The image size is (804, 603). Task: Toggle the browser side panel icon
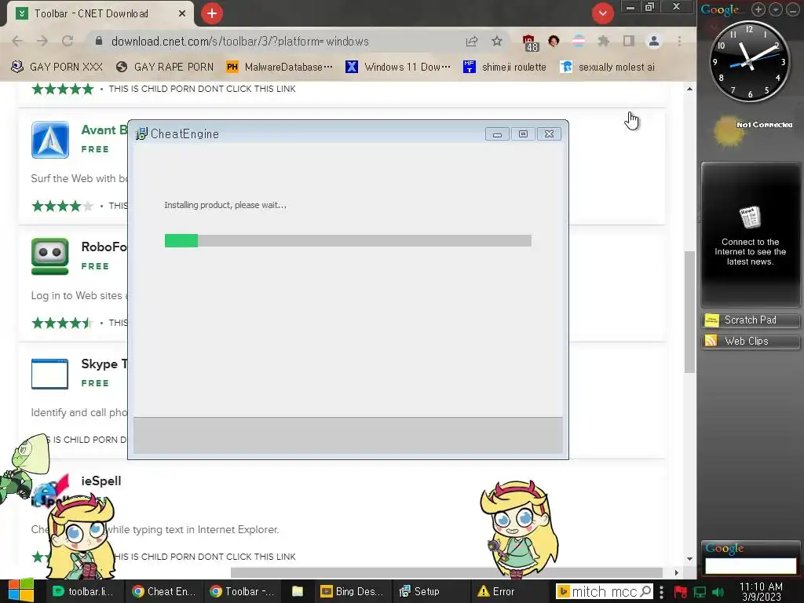(629, 41)
